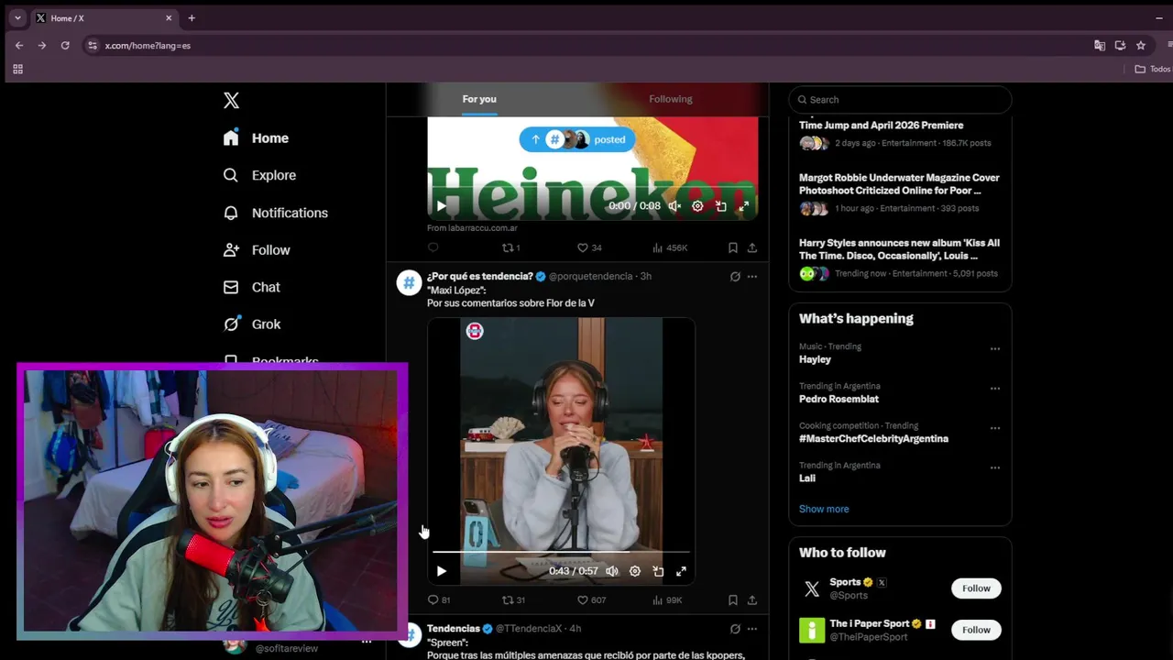1173x660 pixels.
Task: Click the Search input field
Action: click(x=900, y=100)
